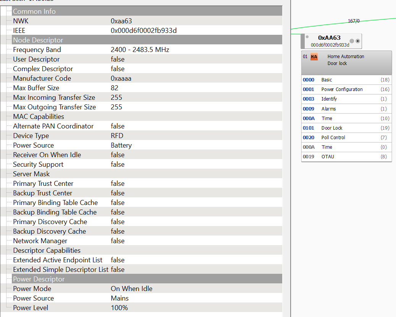Image resolution: width=396 pixels, height=317 pixels.
Task: Click the orange HA profile icon
Action: point(314,57)
